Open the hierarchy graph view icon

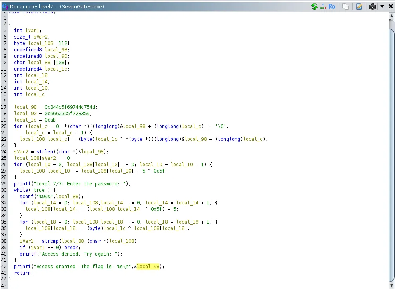(322, 6)
